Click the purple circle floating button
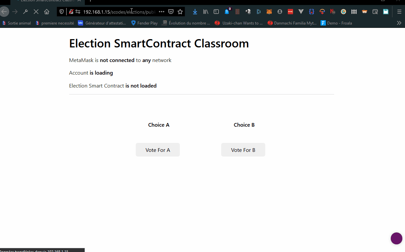The image size is (405, 252). tap(396, 238)
